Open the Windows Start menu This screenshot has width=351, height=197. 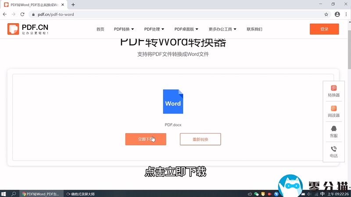pyautogui.click(x=4, y=193)
